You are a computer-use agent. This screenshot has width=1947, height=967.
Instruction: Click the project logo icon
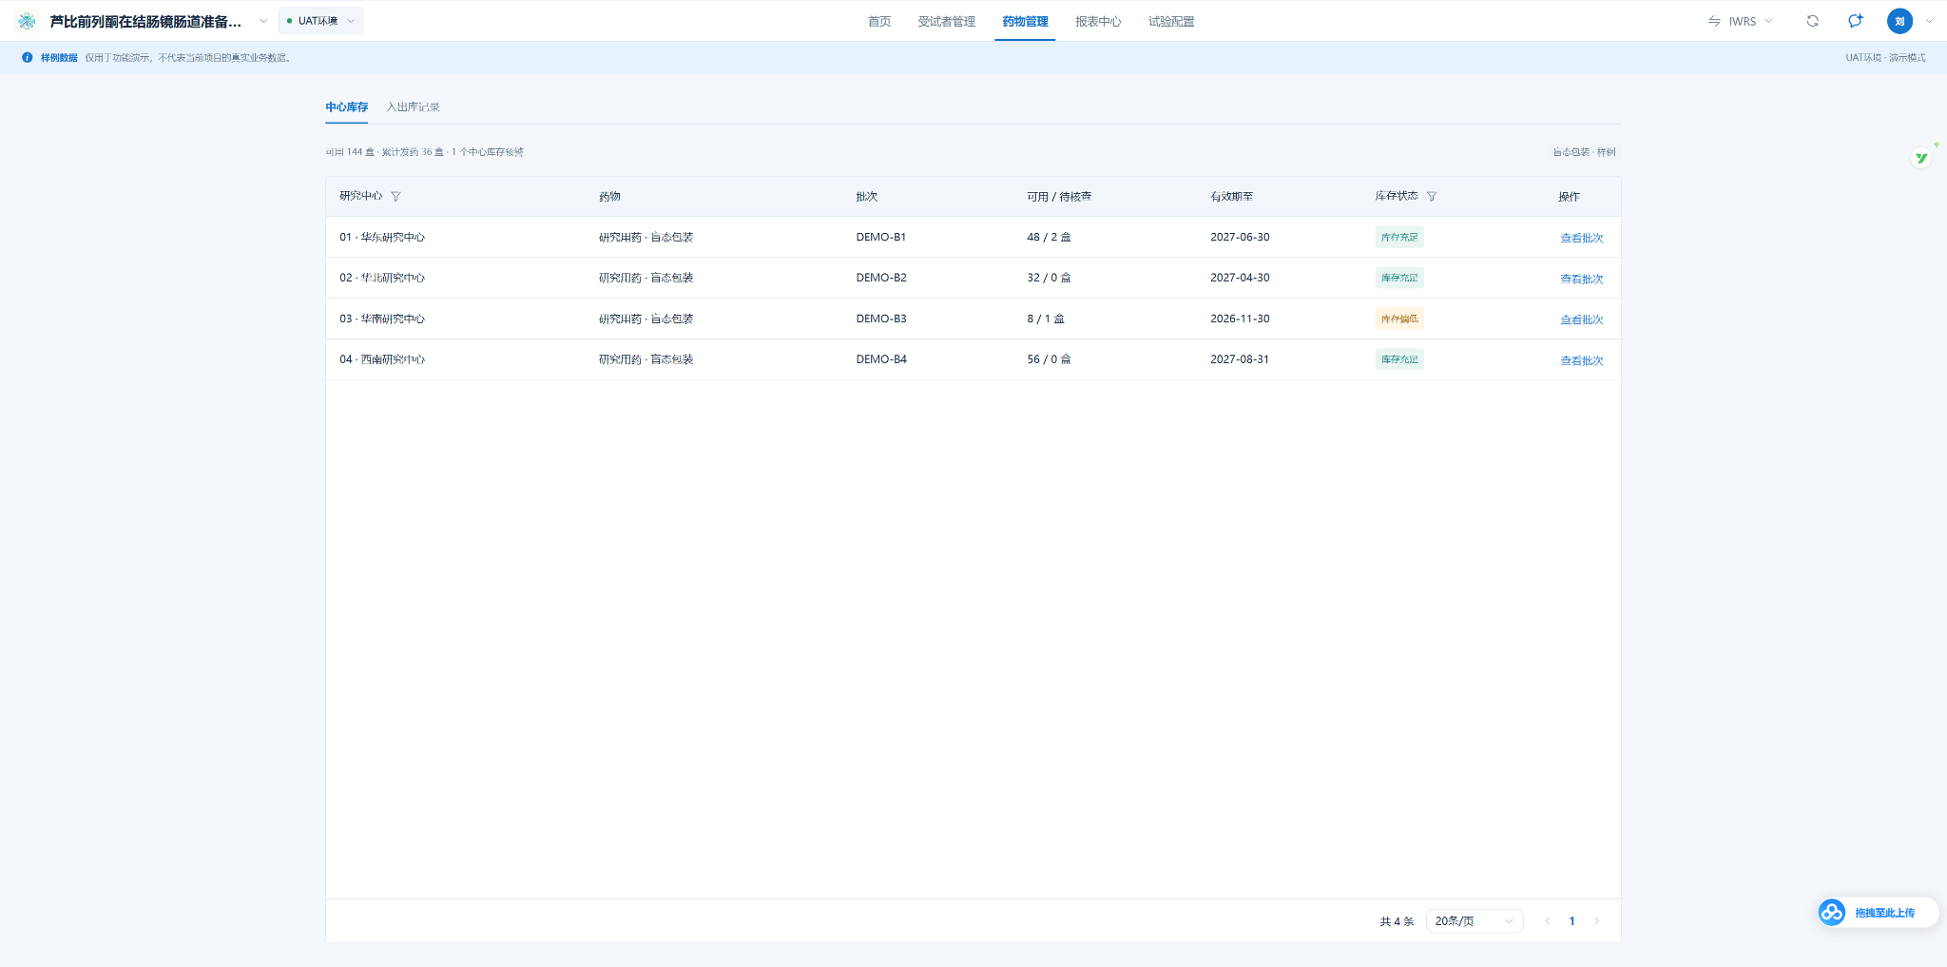(x=27, y=21)
